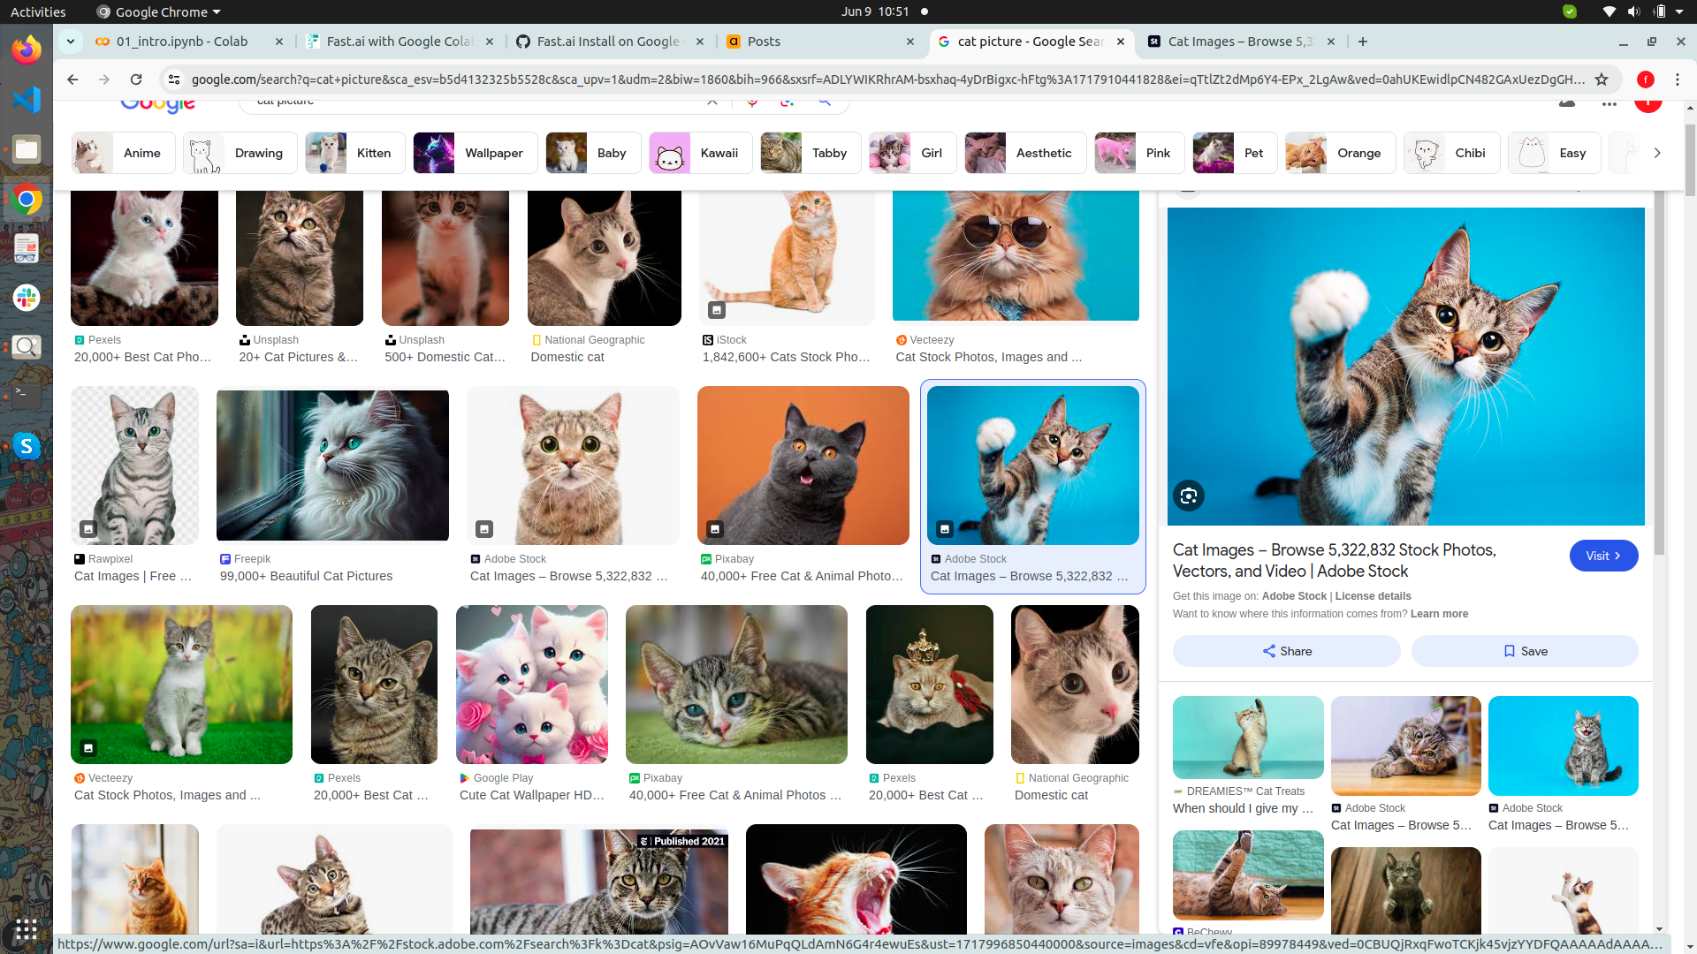Open Slack from the dock
Viewport: 1697px width, 954px height.
[26, 298]
